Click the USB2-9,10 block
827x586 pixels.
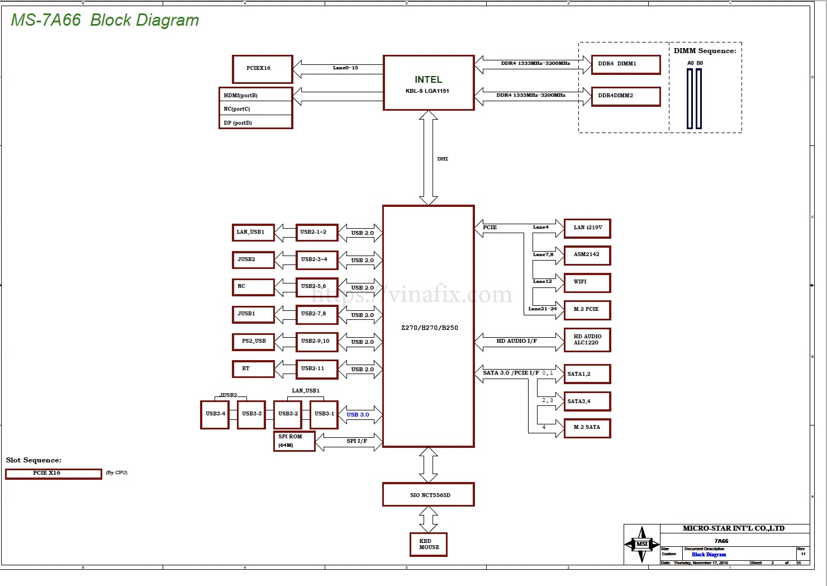[x=317, y=341]
